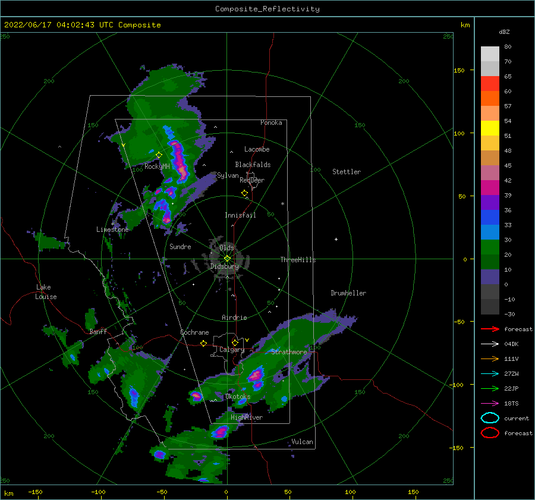Select the red forecast ellipse symbol
535x500 pixels.
(x=490, y=433)
